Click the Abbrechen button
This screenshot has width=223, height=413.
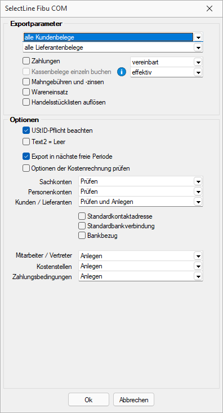[x=133, y=400]
